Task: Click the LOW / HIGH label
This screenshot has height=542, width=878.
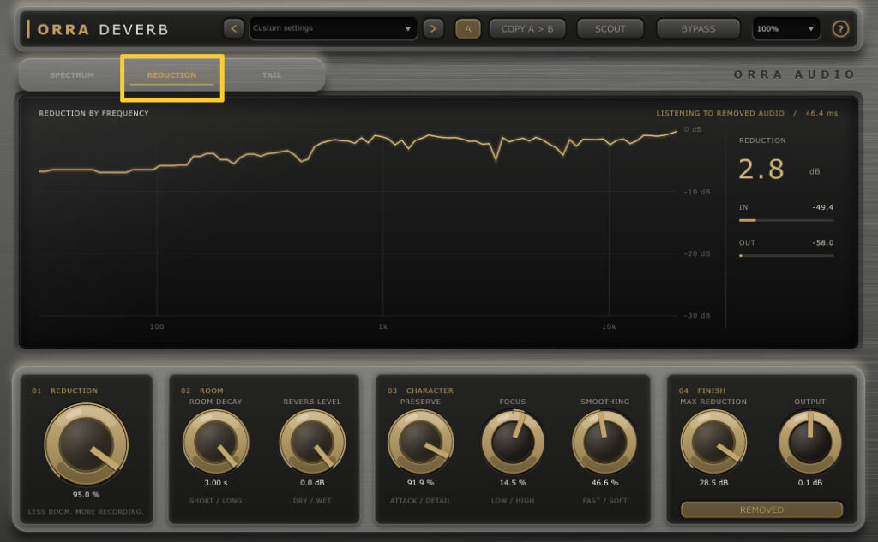Action: (x=513, y=501)
